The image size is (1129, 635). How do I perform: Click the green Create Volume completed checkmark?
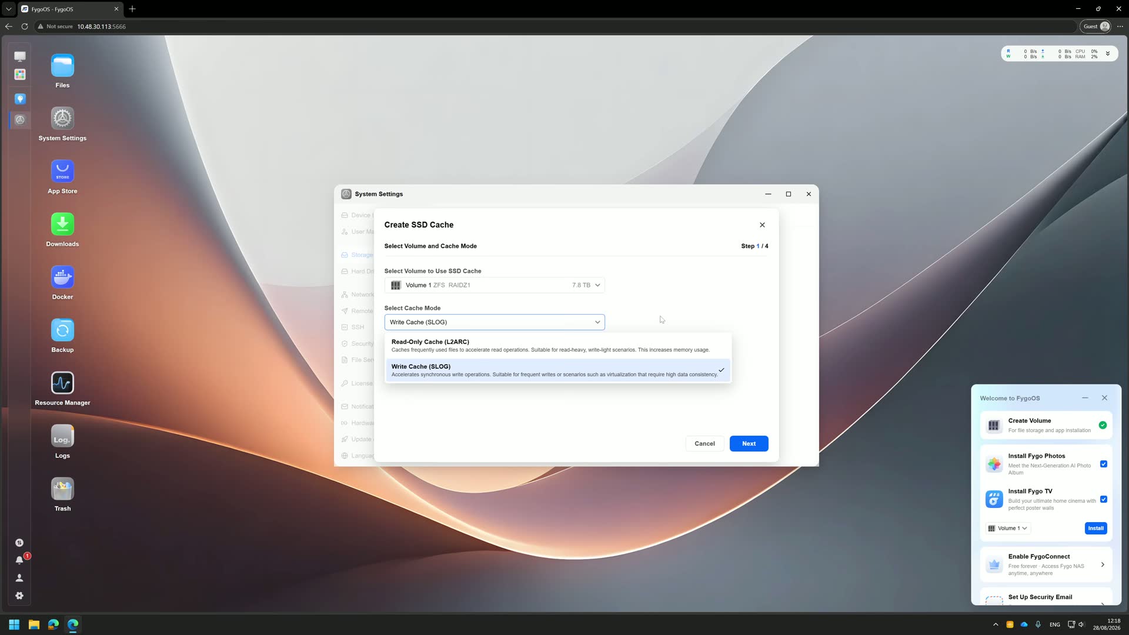(1103, 425)
